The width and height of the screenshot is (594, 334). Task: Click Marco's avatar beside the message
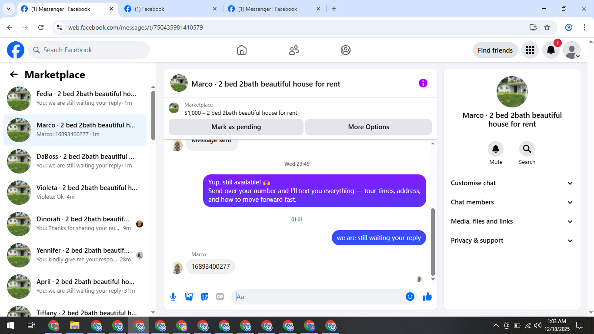pyautogui.click(x=177, y=267)
